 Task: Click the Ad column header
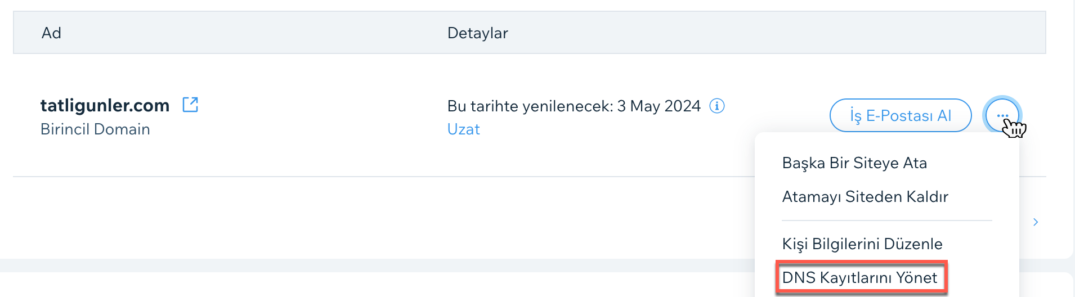[51, 33]
